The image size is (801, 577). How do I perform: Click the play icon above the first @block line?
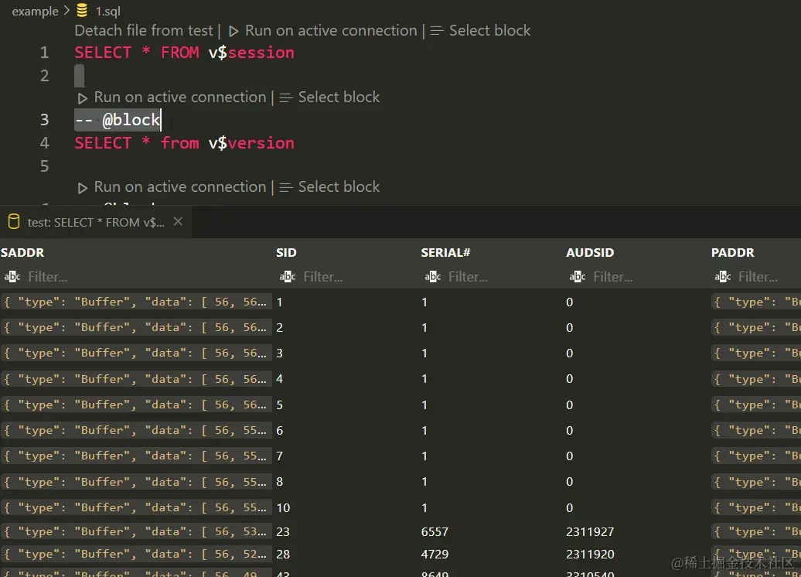tap(82, 97)
